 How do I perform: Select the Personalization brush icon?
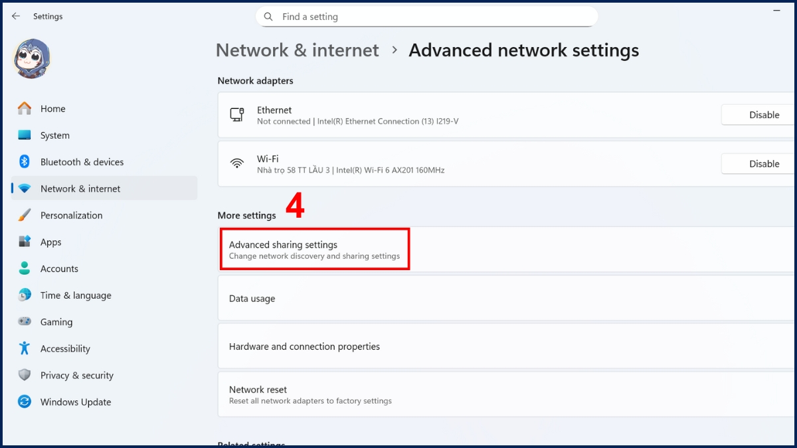25,215
